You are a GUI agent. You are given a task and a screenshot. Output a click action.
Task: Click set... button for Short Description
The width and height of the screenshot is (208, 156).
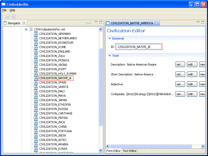coord(180,74)
